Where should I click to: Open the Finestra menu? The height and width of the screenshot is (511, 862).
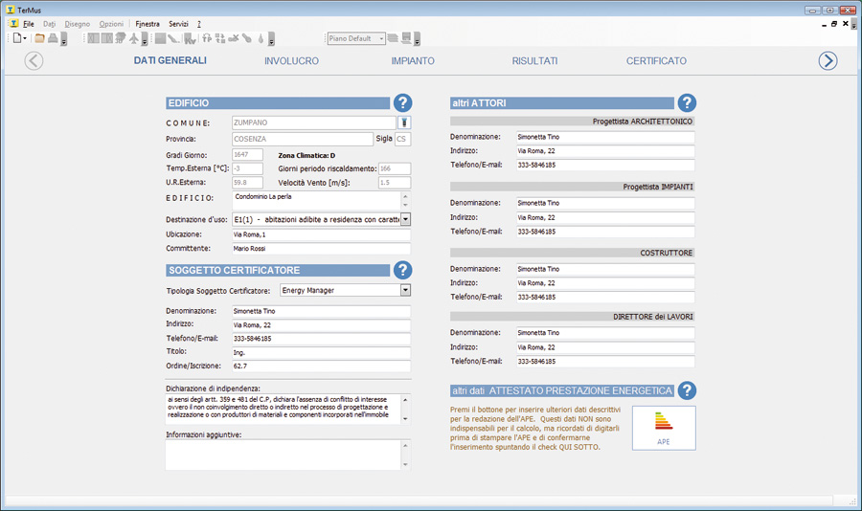coord(147,24)
